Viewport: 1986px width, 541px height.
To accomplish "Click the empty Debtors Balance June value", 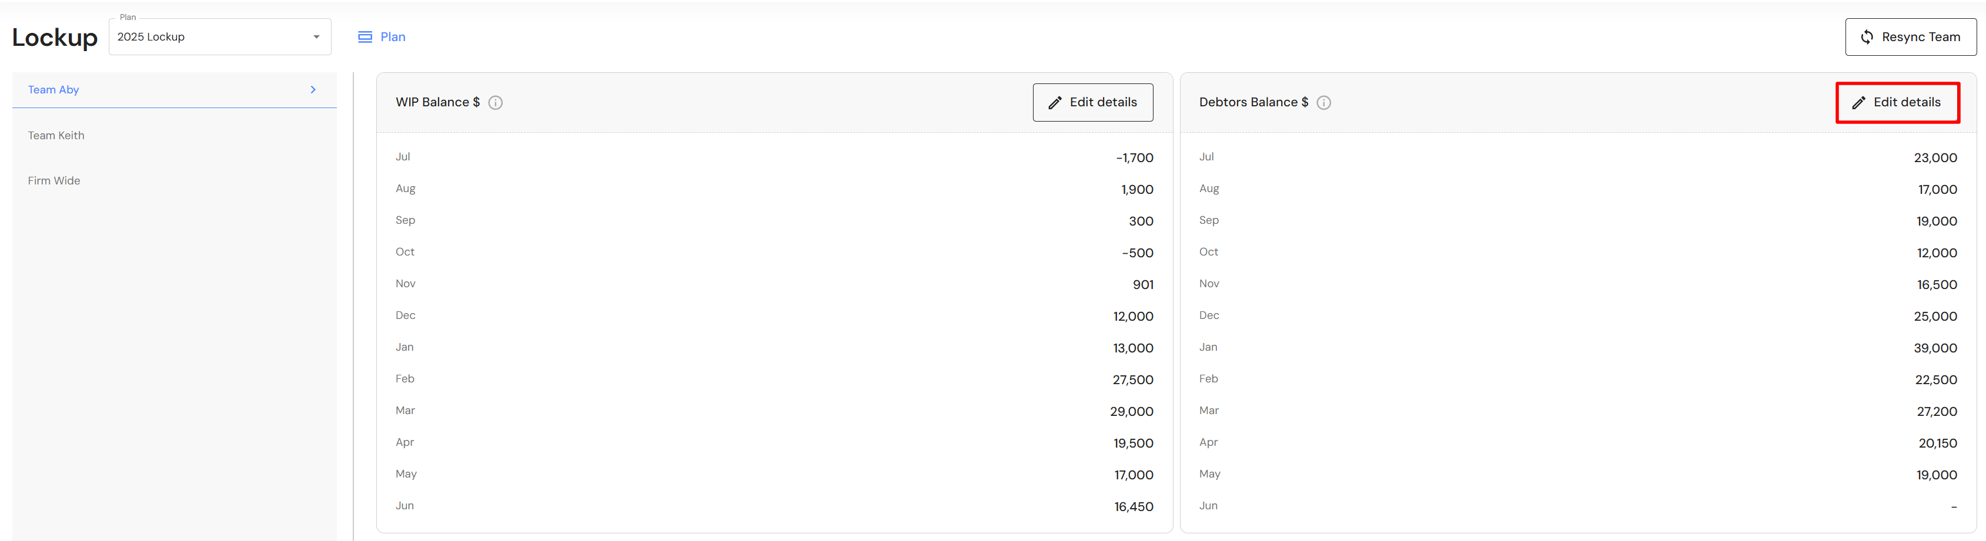I will click(1954, 506).
